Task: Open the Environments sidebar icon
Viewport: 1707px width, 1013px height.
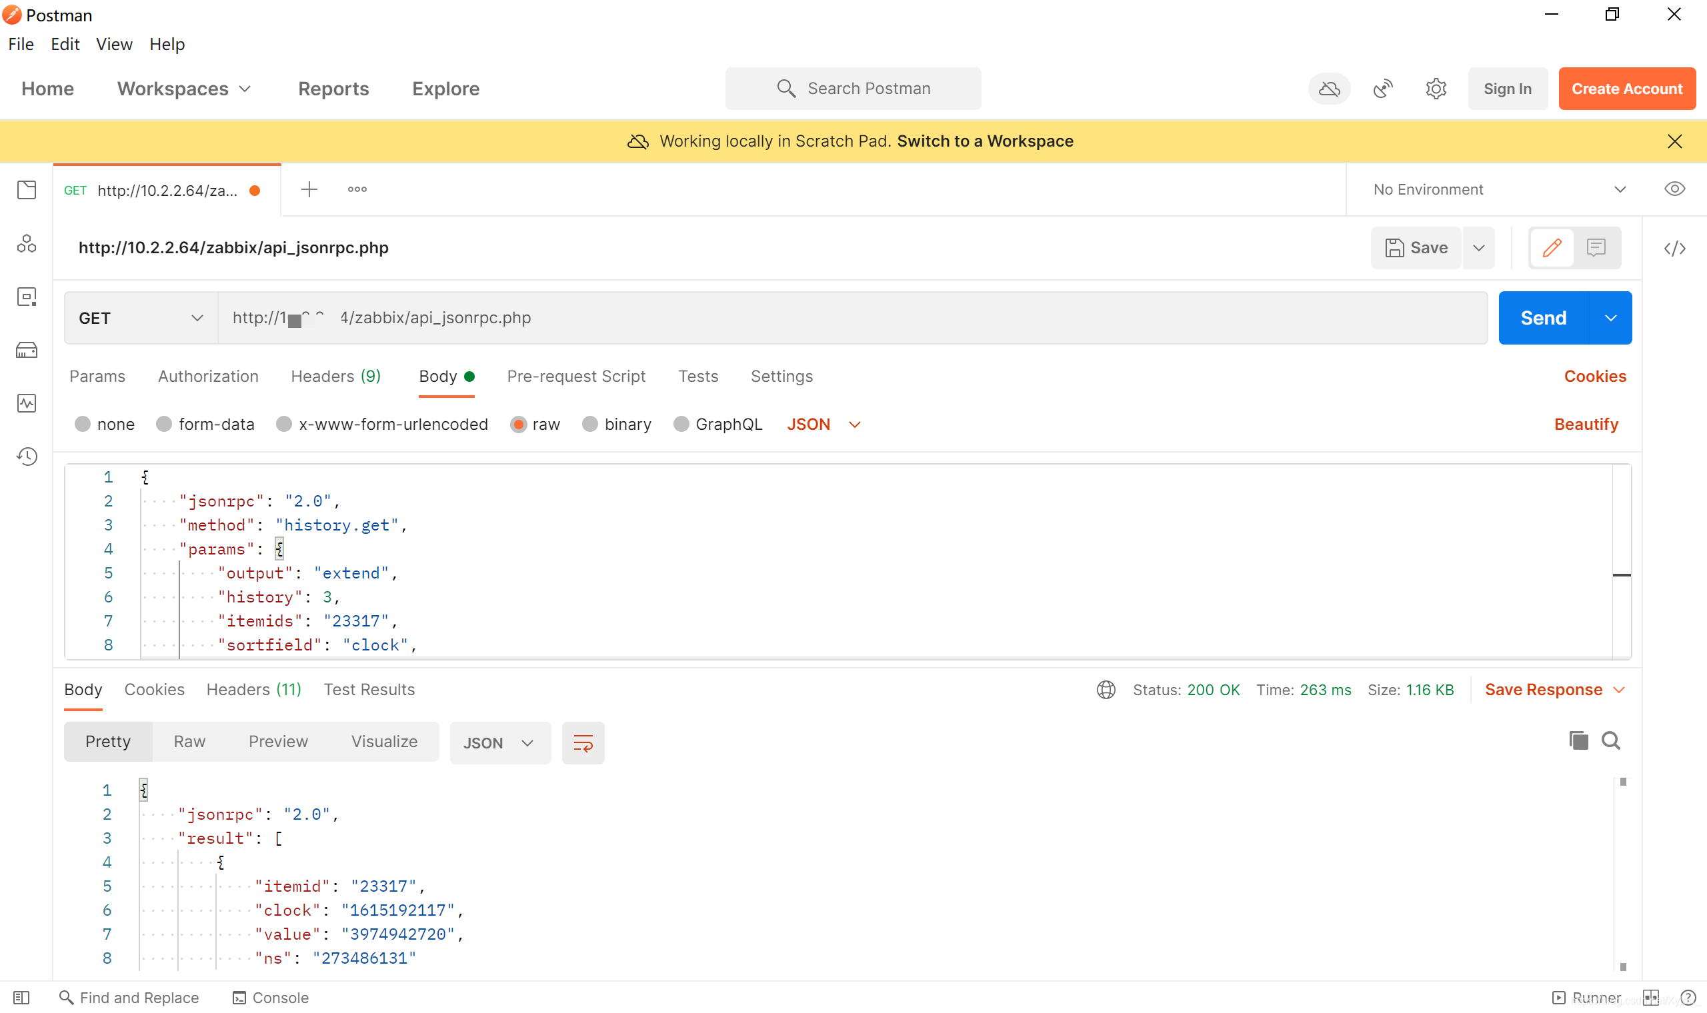Action: pyautogui.click(x=27, y=297)
